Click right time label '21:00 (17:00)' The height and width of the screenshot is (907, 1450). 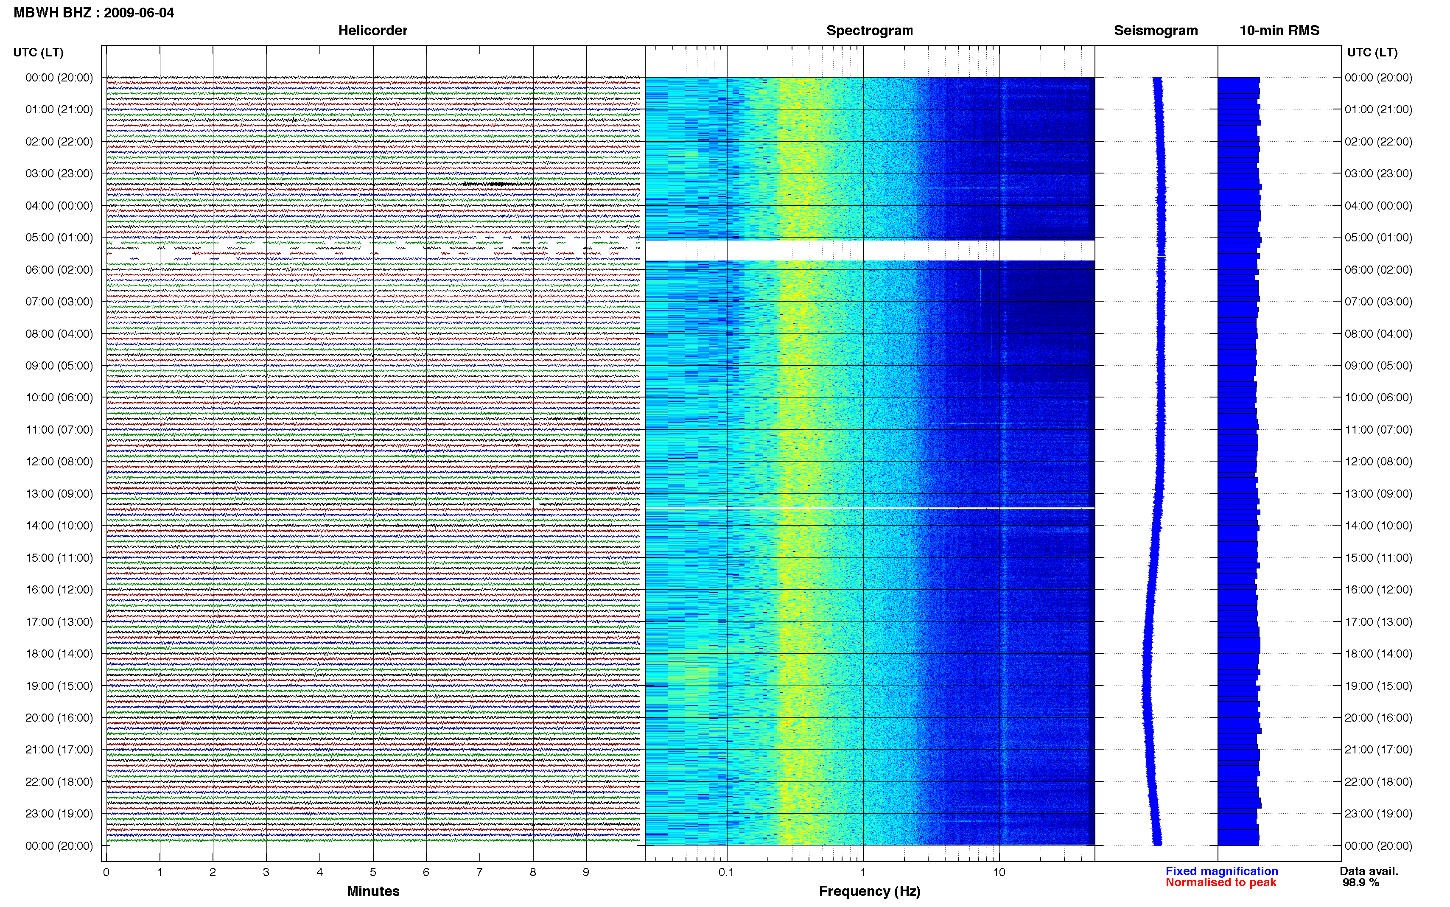point(1378,750)
